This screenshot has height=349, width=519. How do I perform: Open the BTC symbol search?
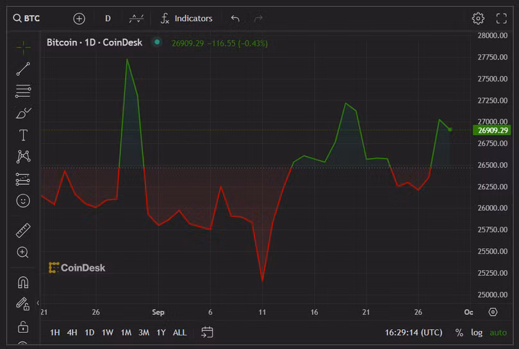pyautogui.click(x=26, y=18)
